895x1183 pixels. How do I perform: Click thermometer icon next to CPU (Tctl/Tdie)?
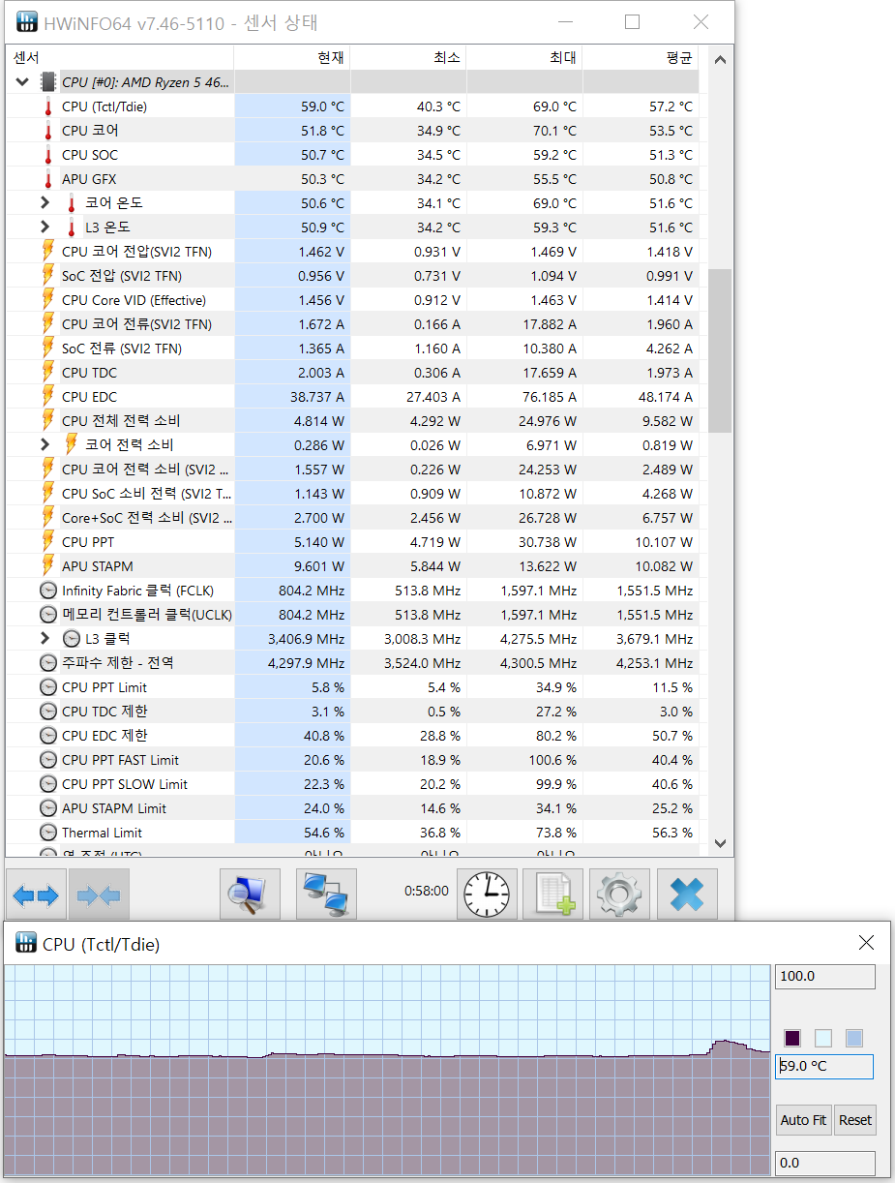(48, 106)
